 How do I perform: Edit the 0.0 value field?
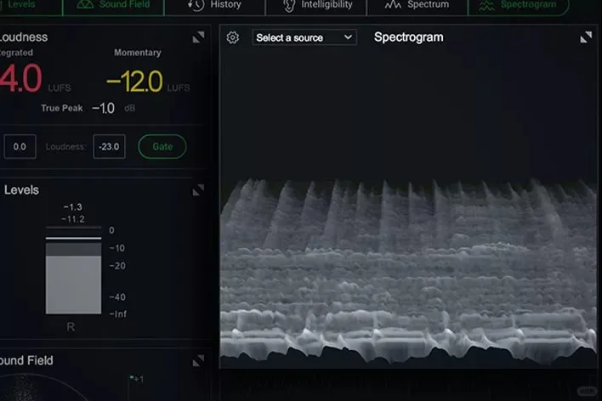[20, 147]
